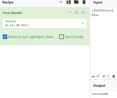The image size is (117, 98).
Task: Collapse the From Base64 operation chevron
Action: click(x=70, y=12)
